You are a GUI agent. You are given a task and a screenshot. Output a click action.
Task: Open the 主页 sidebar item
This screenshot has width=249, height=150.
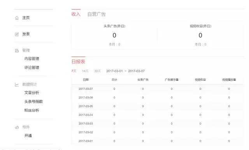26,18
